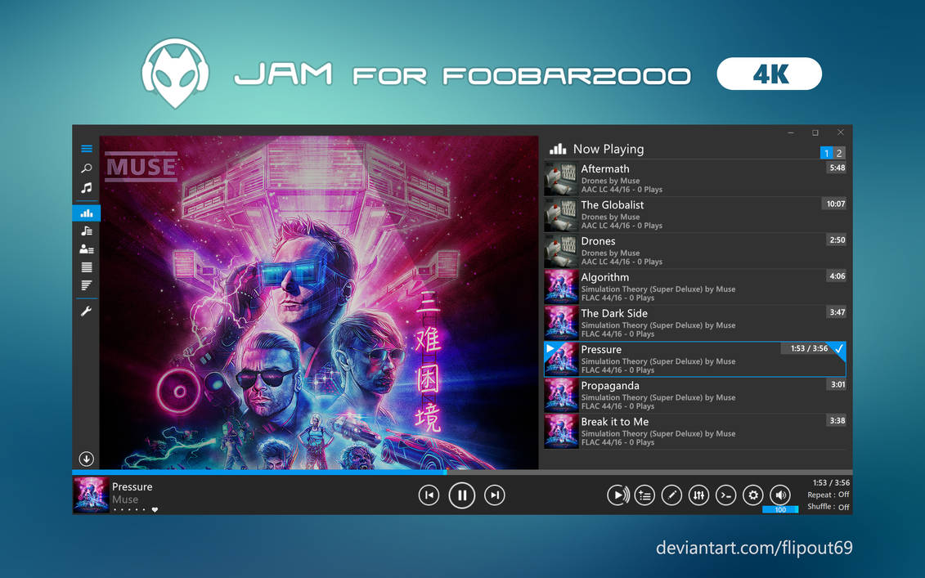Open the artist list icon in sidebar

(87, 249)
